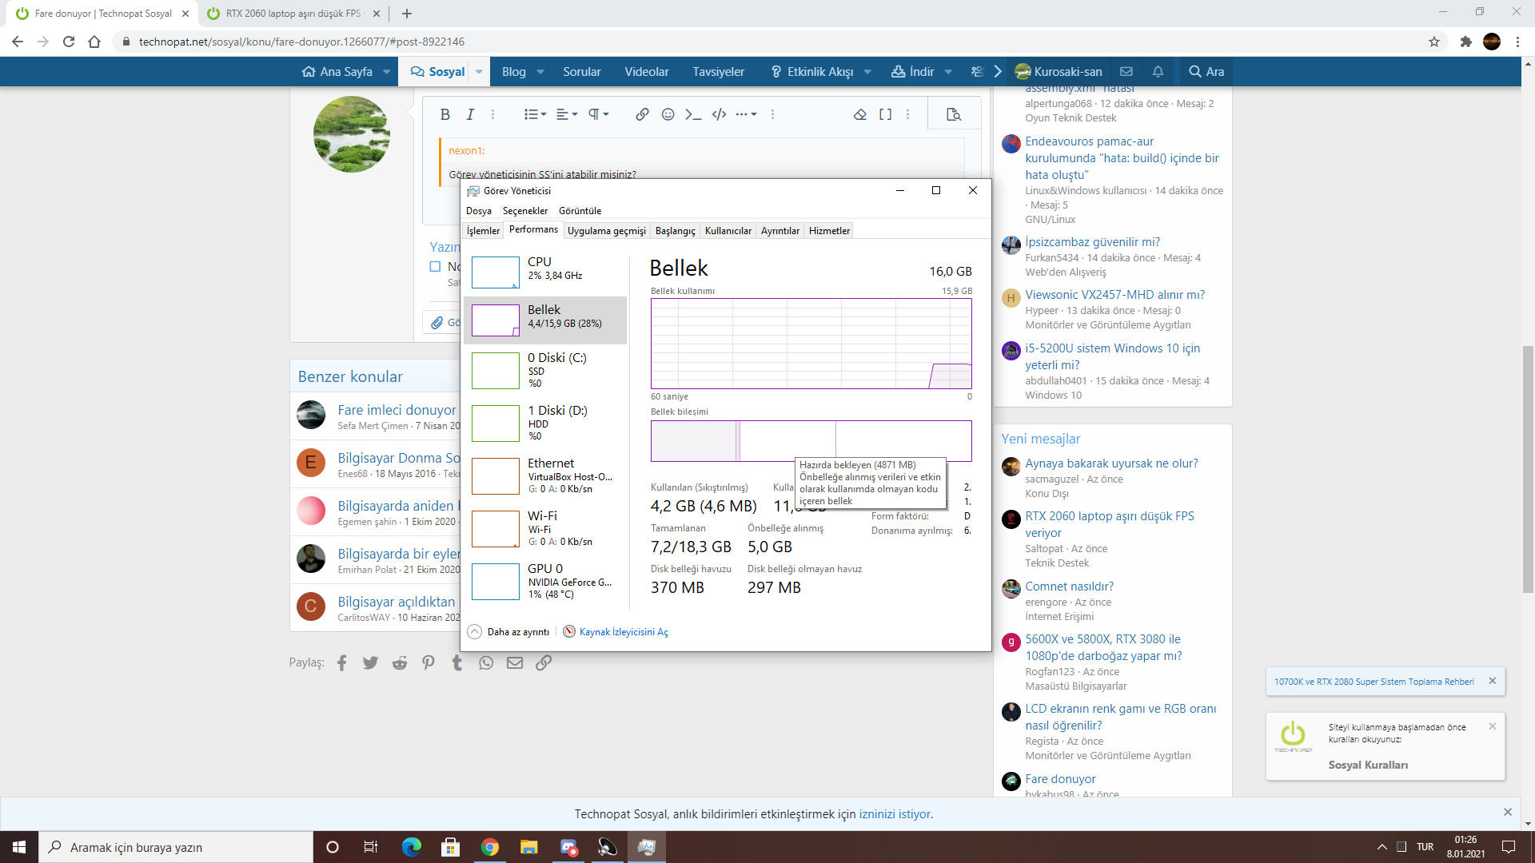Expand the list formatting dropdown

pyautogui.click(x=534, y=114)
